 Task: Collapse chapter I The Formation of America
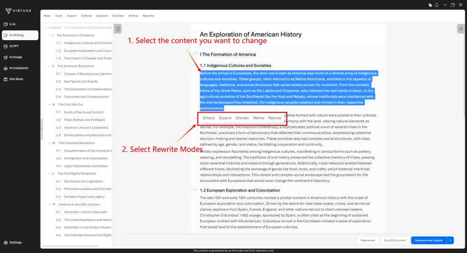coord(49,36)
